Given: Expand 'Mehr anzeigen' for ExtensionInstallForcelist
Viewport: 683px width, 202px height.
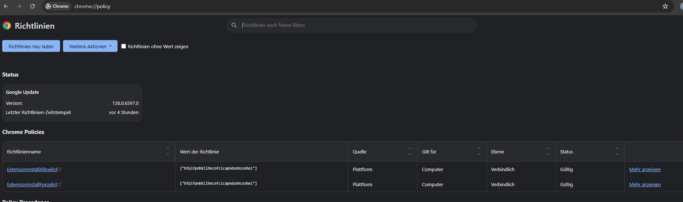Looking at the screenshot, I should (x=645, y=185).
